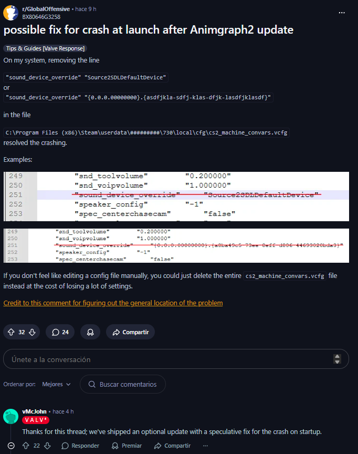Open the r/GlobalOffensive subreddit name link
Screen dimensions: 358x454
46,9
